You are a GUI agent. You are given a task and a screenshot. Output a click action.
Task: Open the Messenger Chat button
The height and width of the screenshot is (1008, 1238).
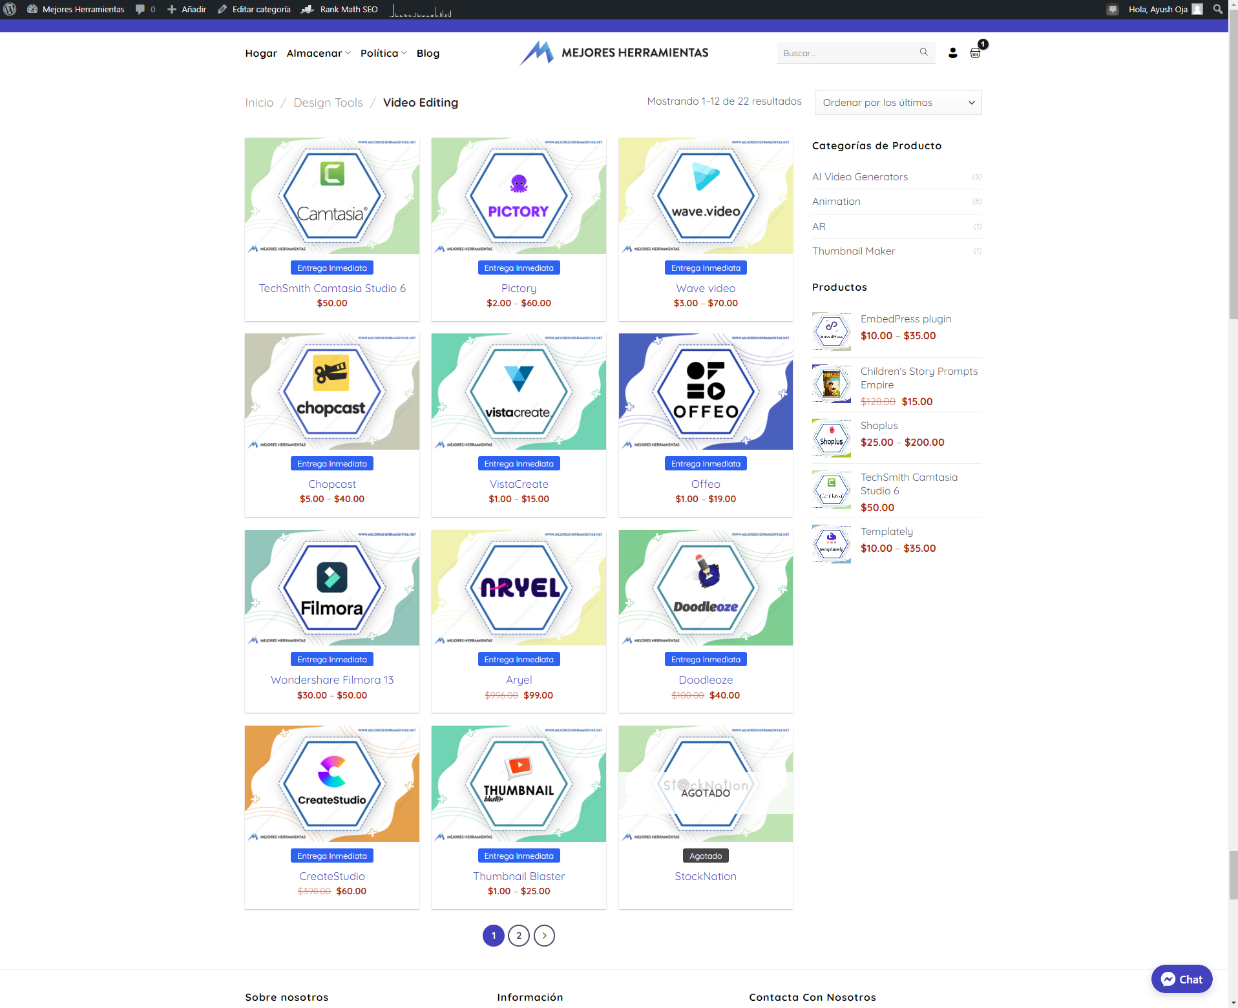[x=1181, y=979]
